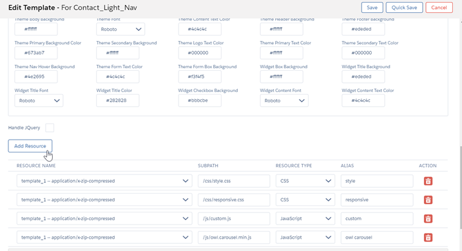
Task: Click the Widget Title Color #282828 field
Action: coord(117,100)
